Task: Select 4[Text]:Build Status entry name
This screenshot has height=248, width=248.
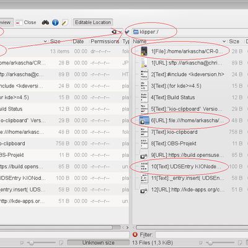Action: coord(173,97)
